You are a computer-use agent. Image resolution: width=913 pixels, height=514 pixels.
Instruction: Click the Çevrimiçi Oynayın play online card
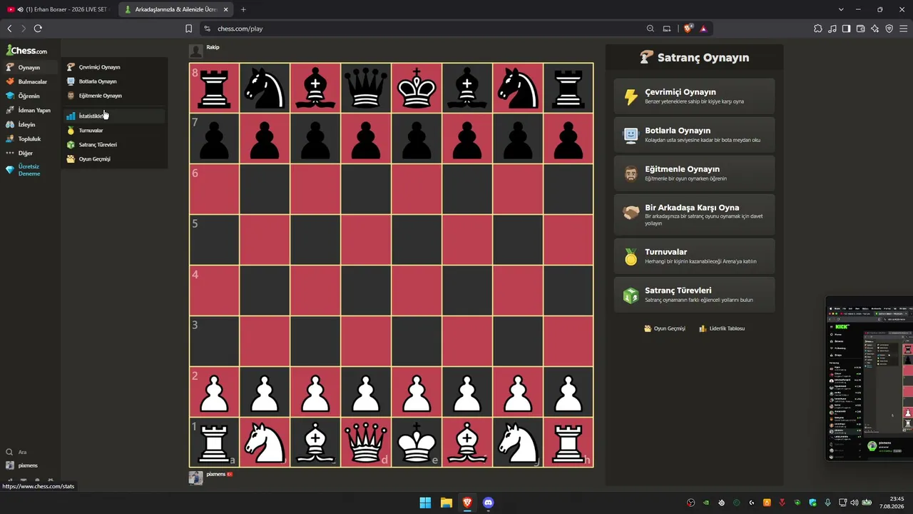click(694, 96)
